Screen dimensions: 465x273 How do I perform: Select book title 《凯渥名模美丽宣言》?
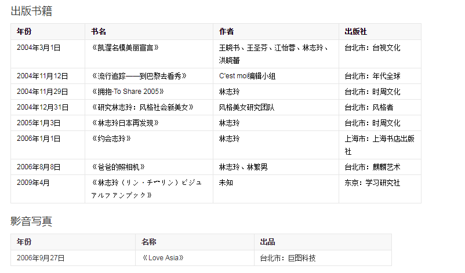click(x=126, y=48)
